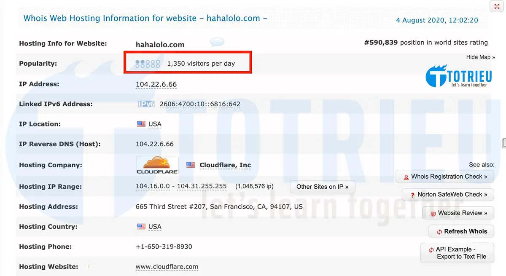Screen dimensions: 506x276
Task: Click the USA flag beside IP Location
Action: [x=141, y=123]
